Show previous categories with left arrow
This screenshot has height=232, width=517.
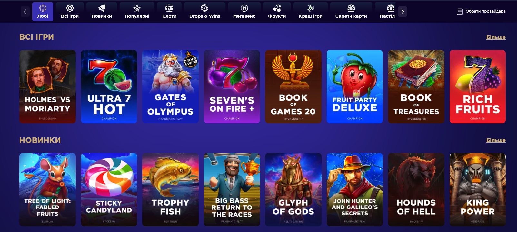tap(25, 12)
